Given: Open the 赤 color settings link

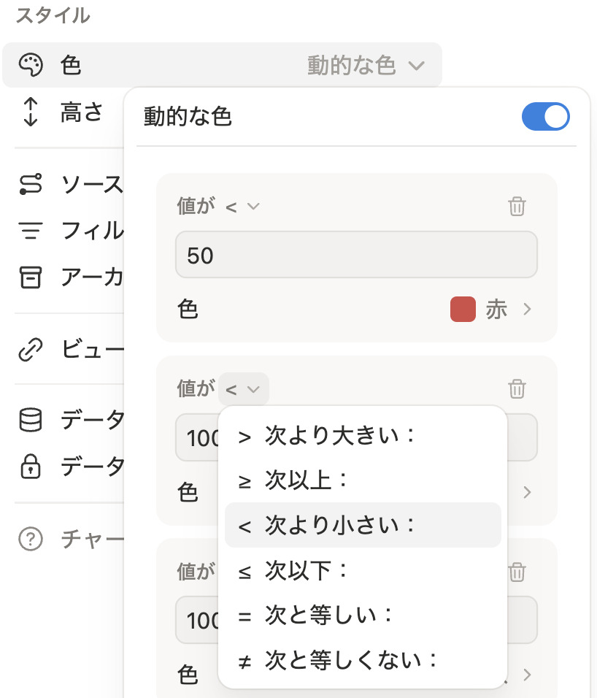Looking at the screenshot, I should pos(498,310).
